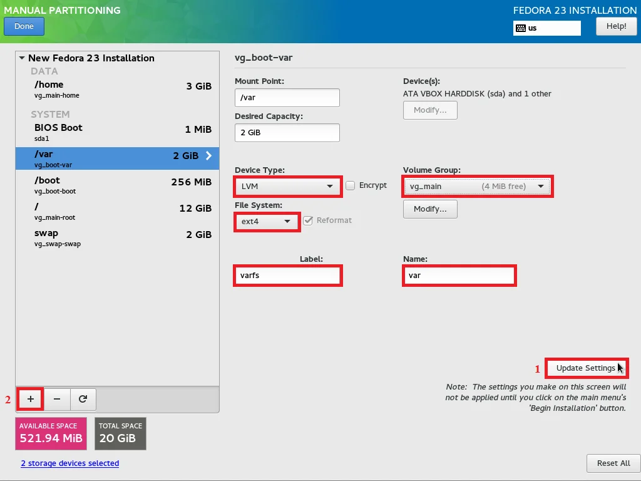Screen dimensions: 641x481
Task: Open the Volume Group vg_main dropdown
Action: (x=477, y=187)
